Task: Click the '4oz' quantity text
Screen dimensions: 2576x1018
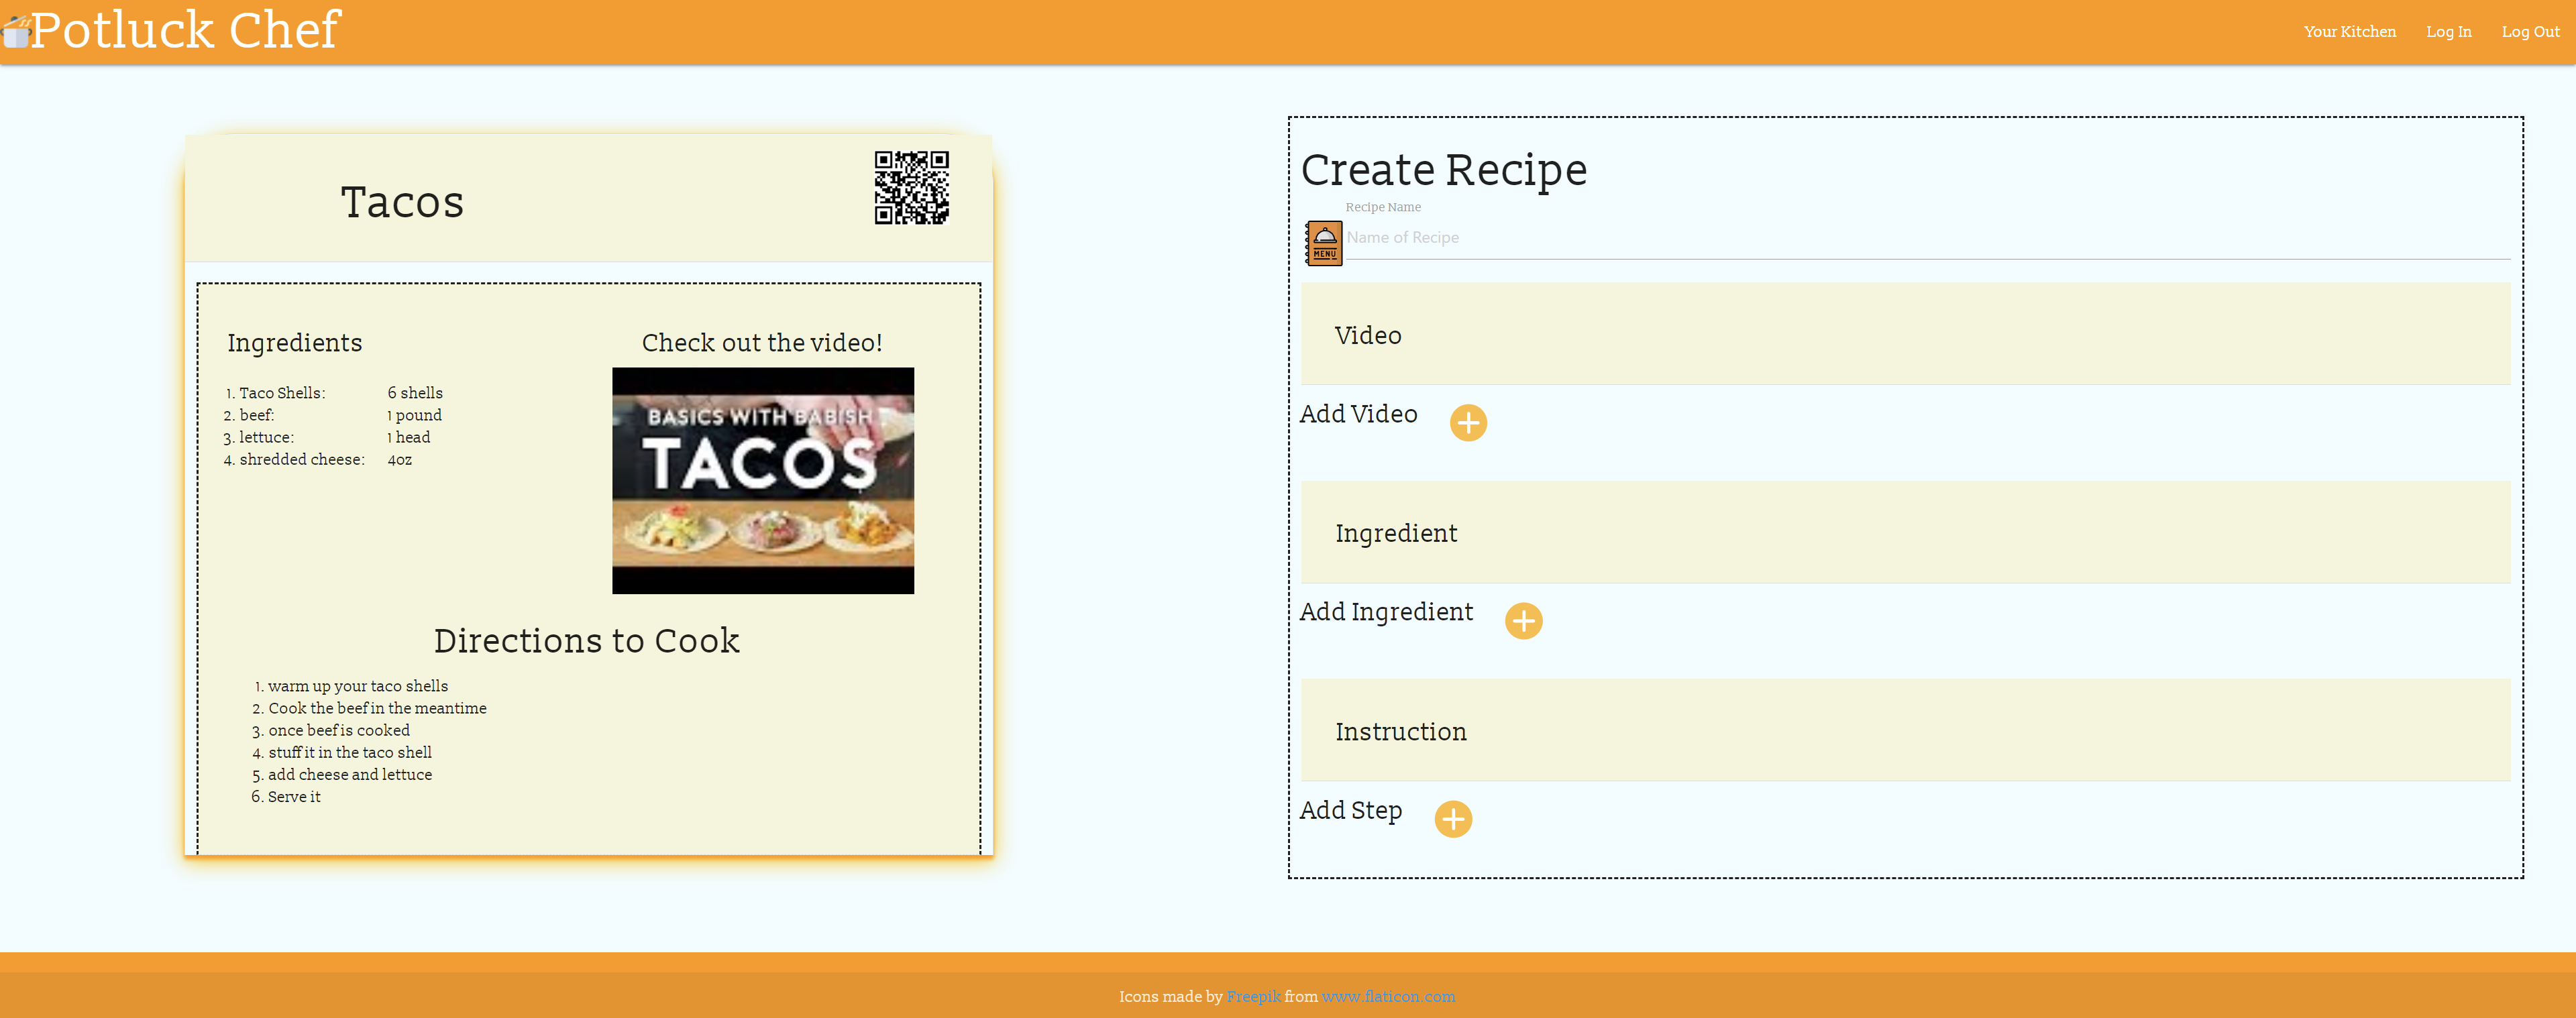Action: click(x=399, y=460)
